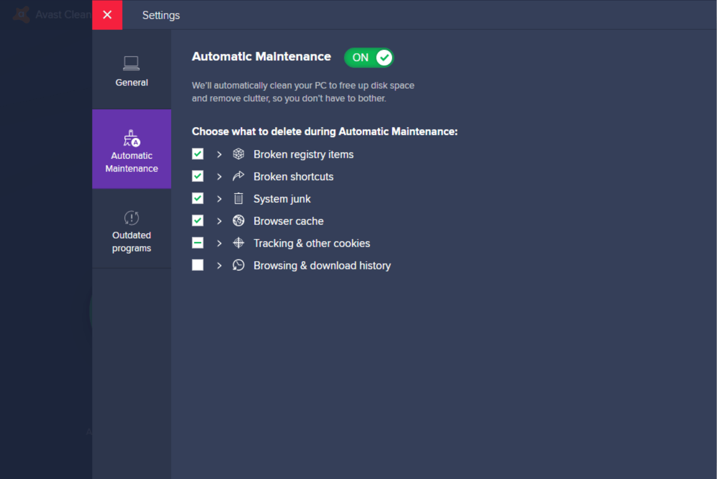Click the Tracking cookies crosshair icon
The width and height of the screenshot is (717, 479).
[x=238, y=243]
